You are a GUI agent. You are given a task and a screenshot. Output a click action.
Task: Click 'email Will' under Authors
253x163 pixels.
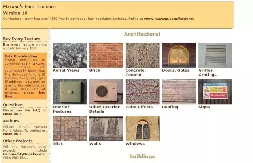click(12, 134)
